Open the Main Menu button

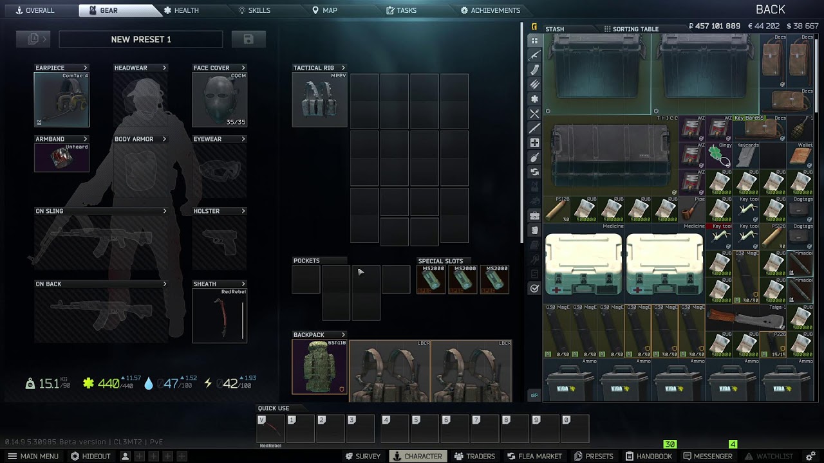[x=33, y=456]
